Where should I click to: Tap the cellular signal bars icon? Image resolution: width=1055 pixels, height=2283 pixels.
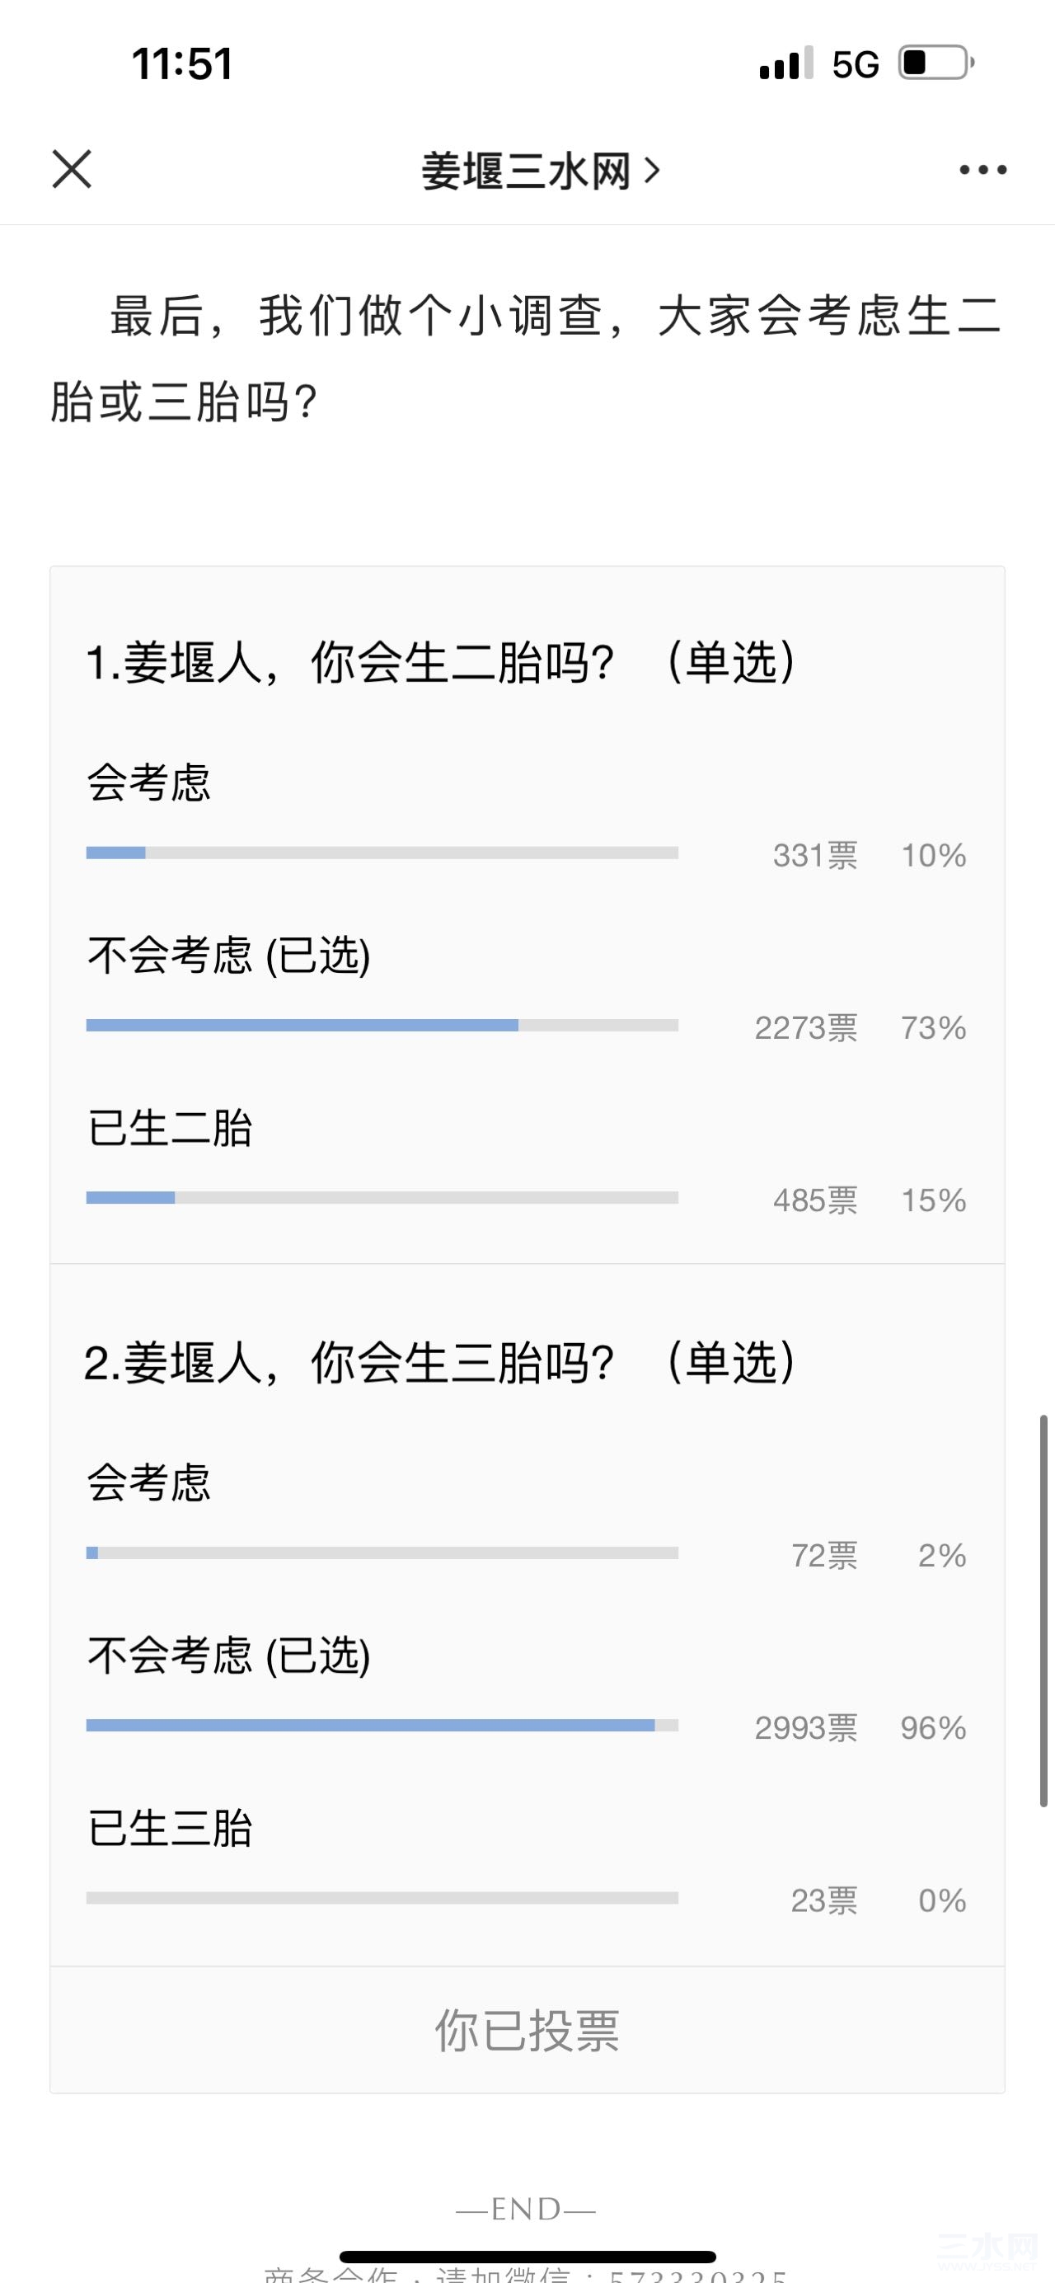point(785,63)
